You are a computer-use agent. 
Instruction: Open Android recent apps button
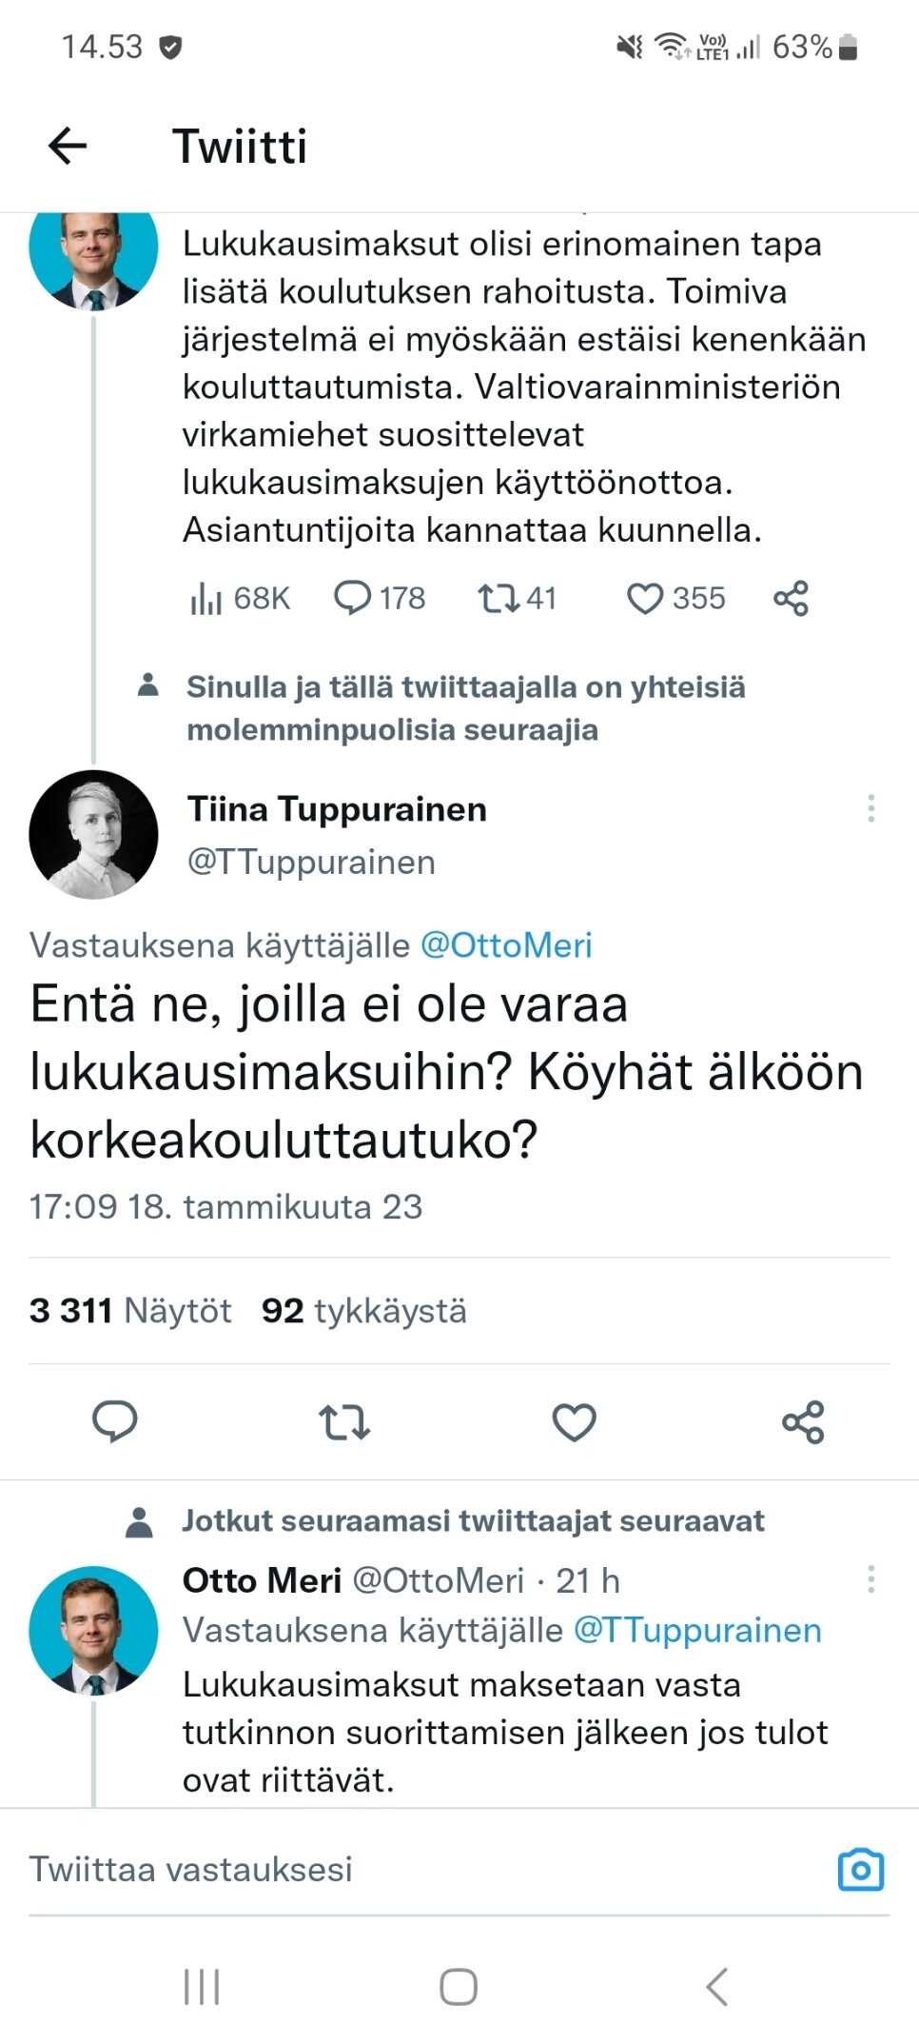coord(202,1987)
